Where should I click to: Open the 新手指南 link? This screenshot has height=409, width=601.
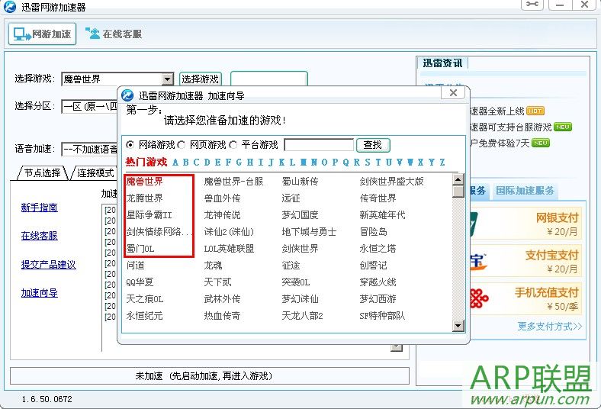[39, 208]
